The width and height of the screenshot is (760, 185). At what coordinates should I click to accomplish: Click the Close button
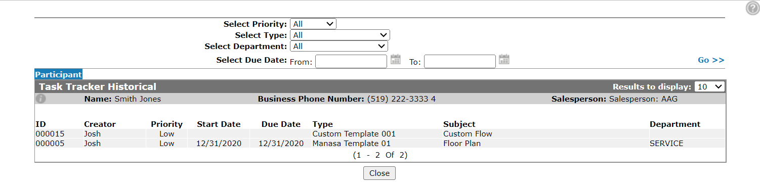pos(379,173)
